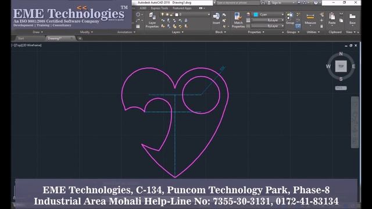Start the Measure tool
The image size is (372, 209).
(310, 19)
